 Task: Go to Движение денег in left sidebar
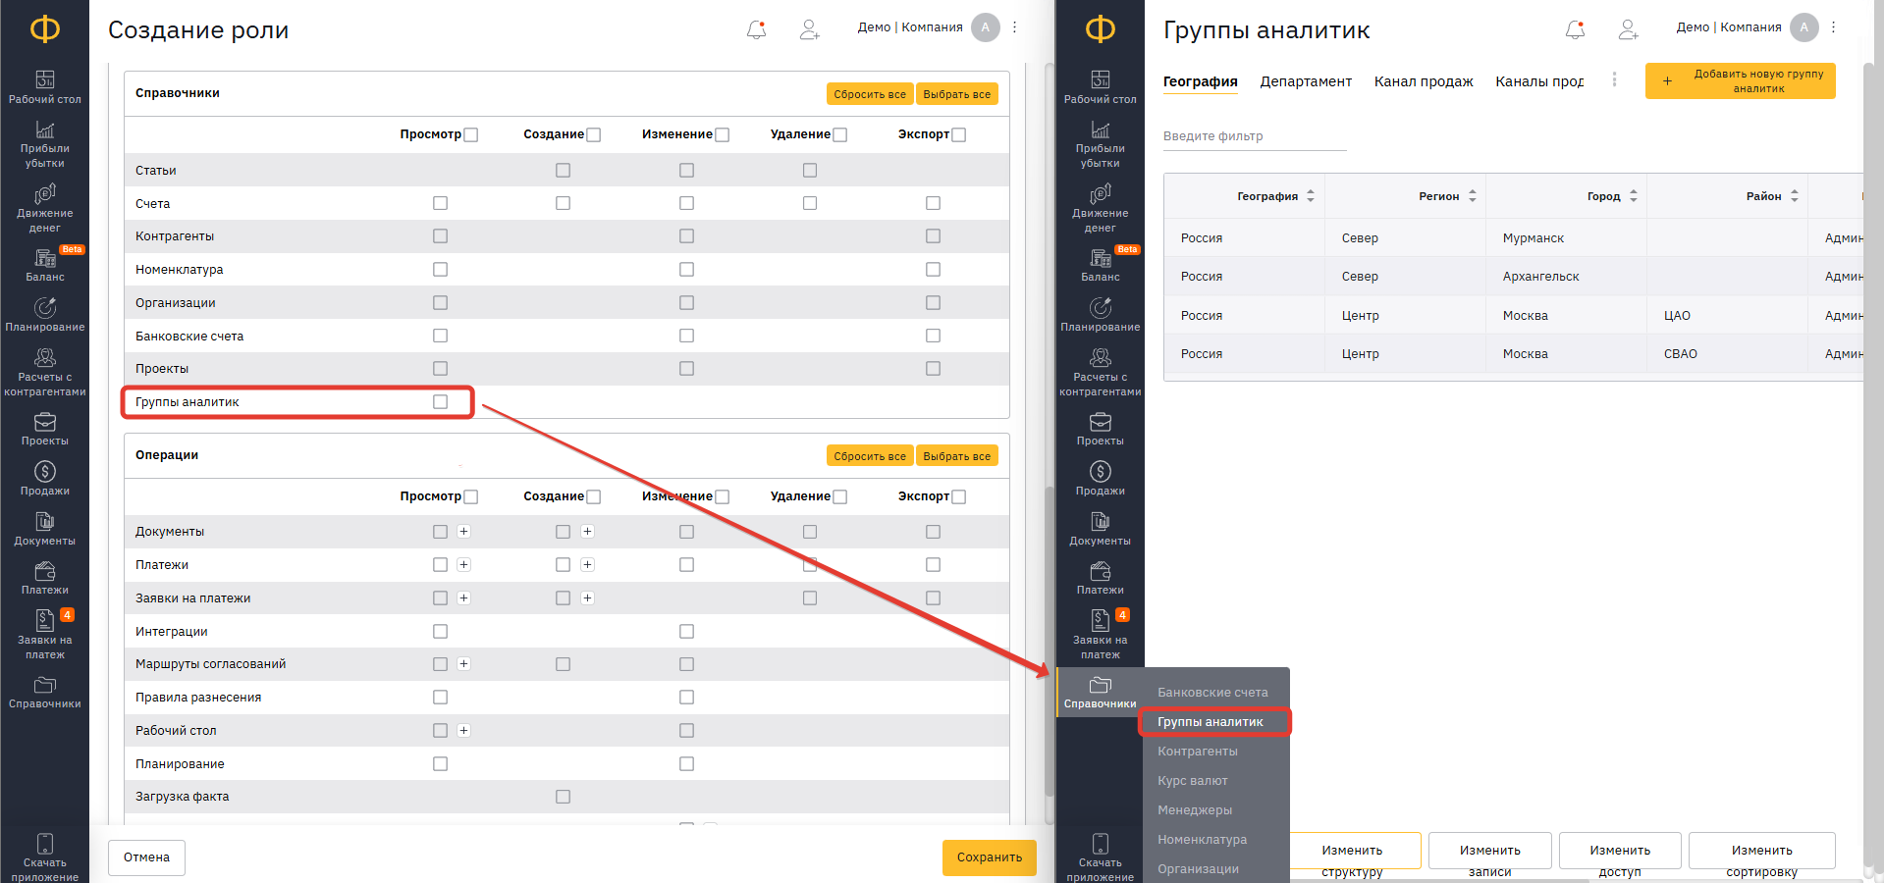44,208
